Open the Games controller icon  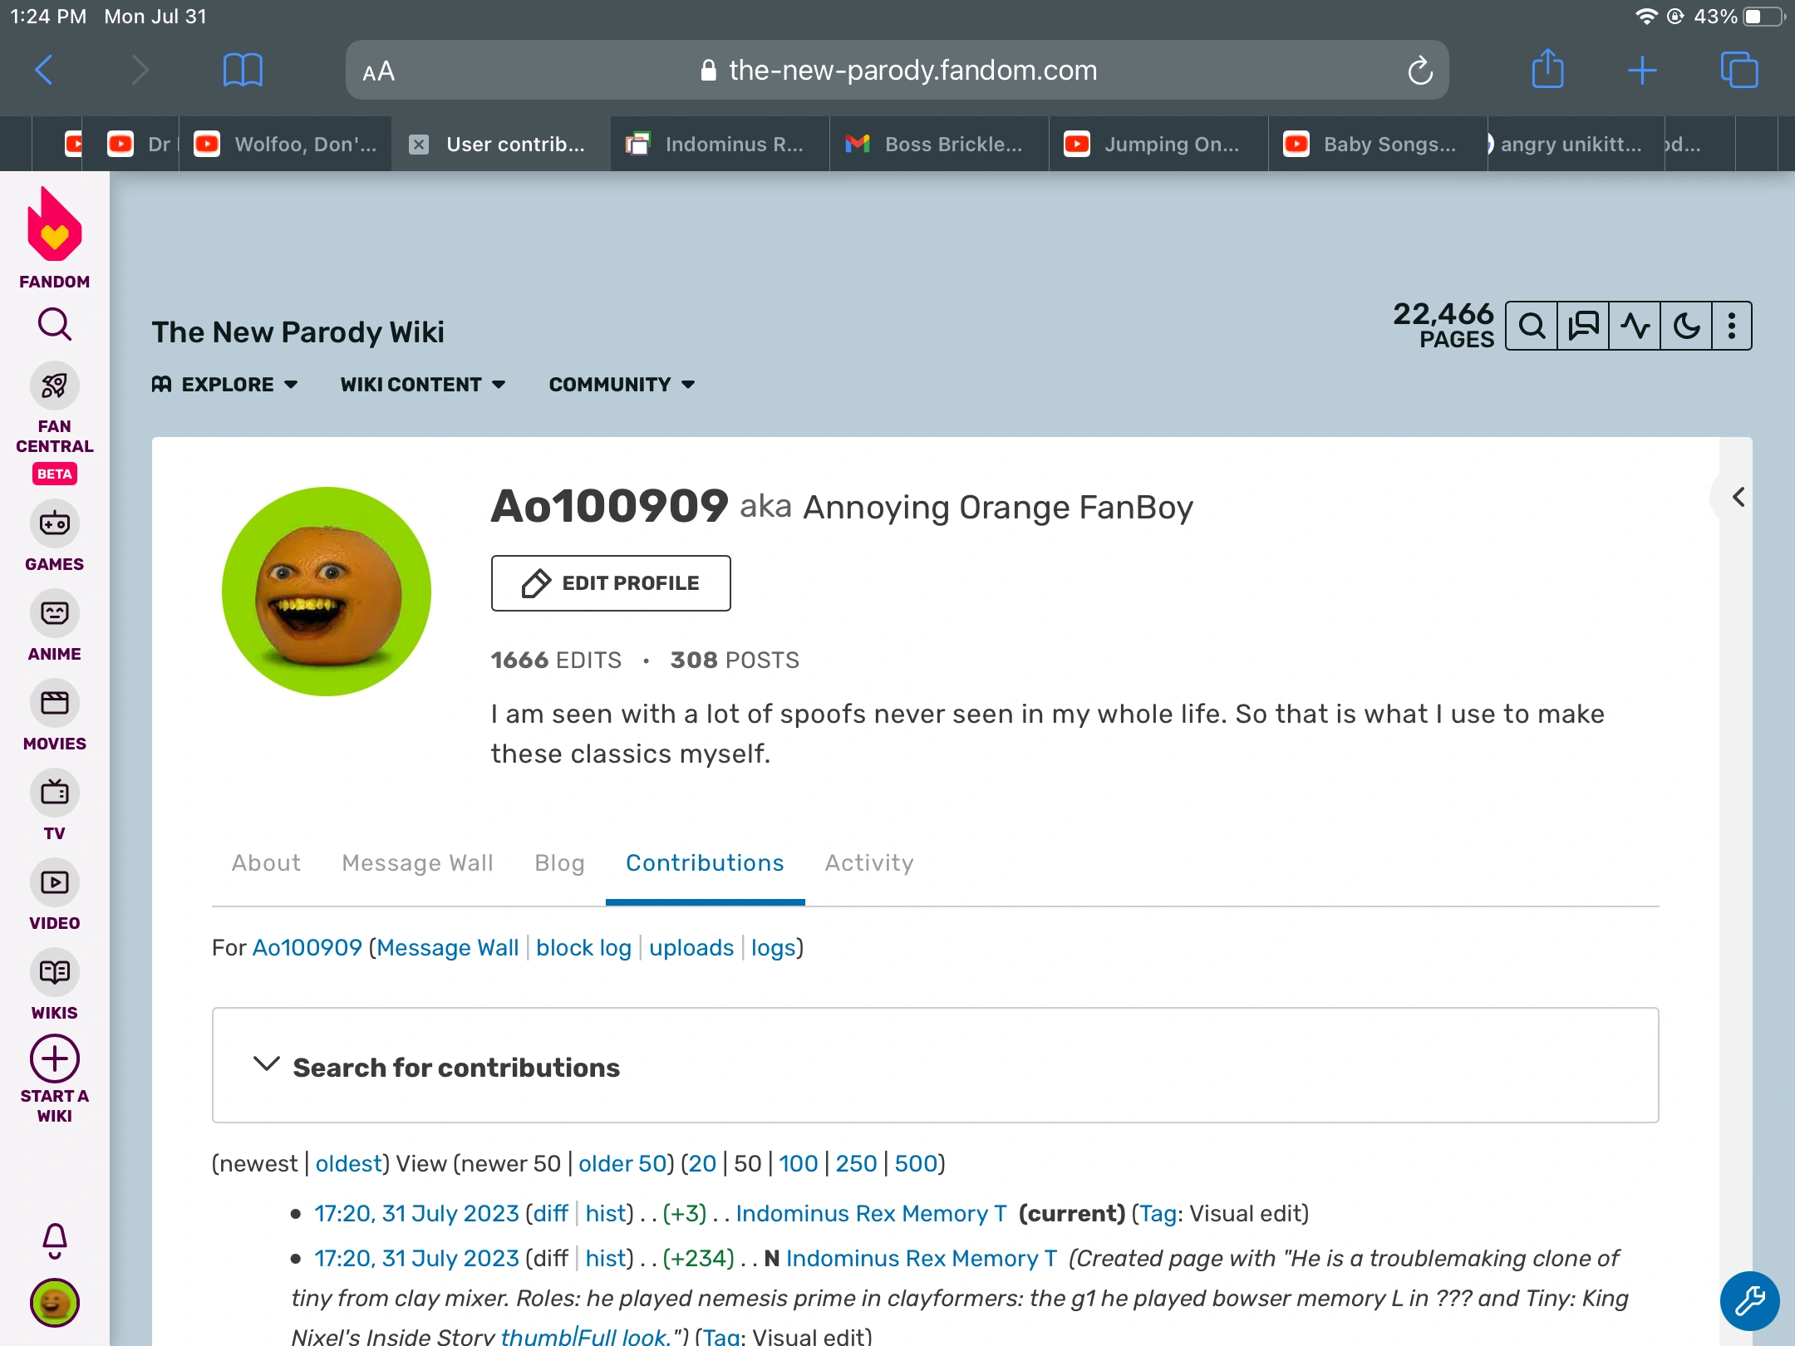54,523
